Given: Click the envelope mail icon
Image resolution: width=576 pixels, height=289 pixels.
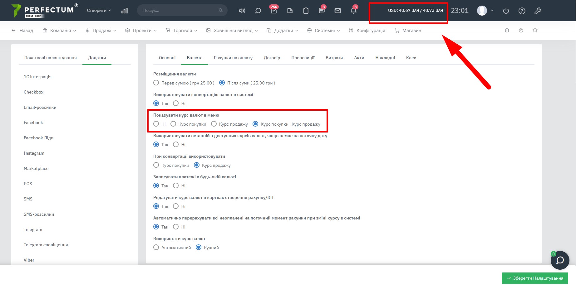Looking at the screenshot, I should pyautogui.click(x=337, y=11).
